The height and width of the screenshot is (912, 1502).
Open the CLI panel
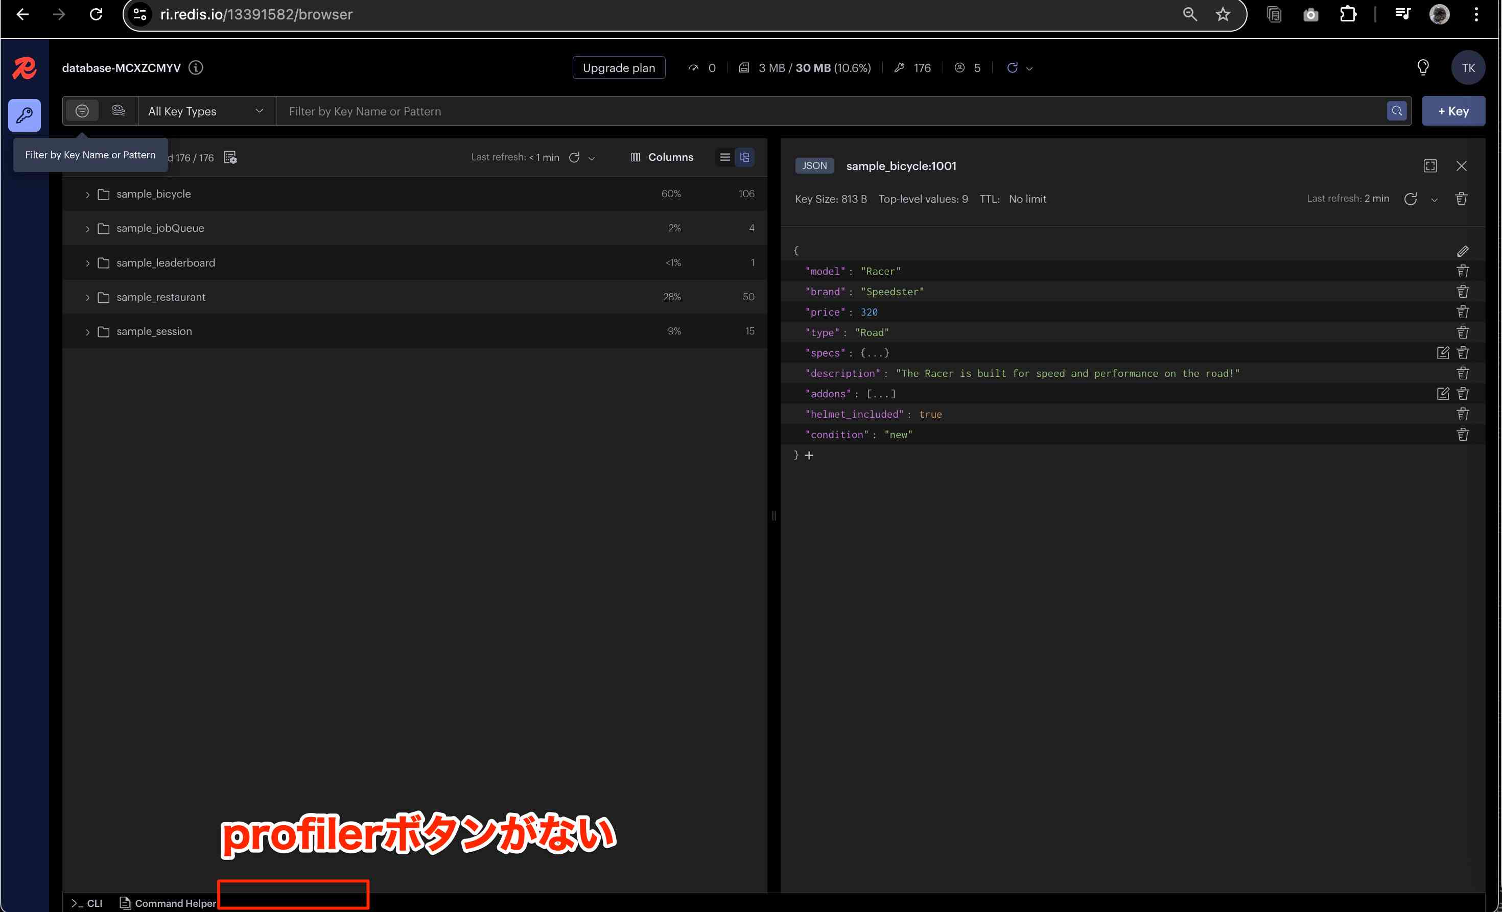(x=87, y=903)
